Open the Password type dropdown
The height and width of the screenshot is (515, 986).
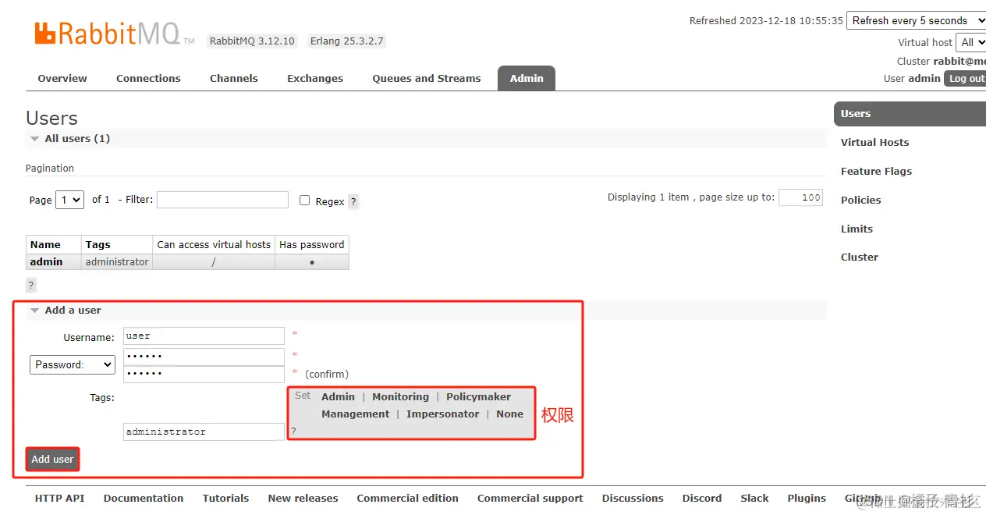[73, 364]
